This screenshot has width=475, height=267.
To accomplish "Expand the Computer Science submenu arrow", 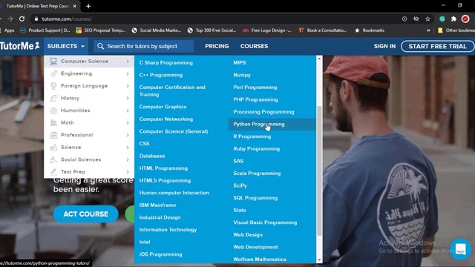I will 128,62.
